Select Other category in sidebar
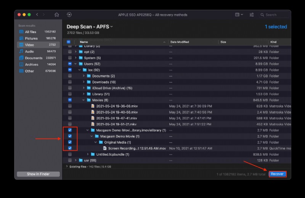 pos(38,71)
